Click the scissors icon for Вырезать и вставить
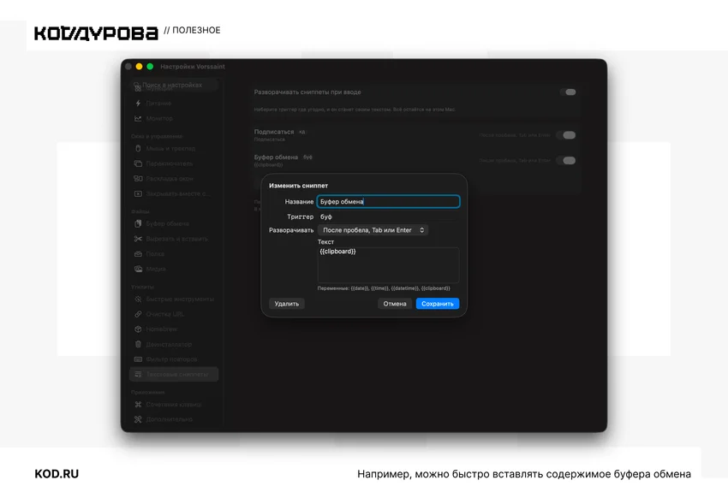Image resolution: width=728 pixels, height=498 pixels. click(x=138, y=239)
